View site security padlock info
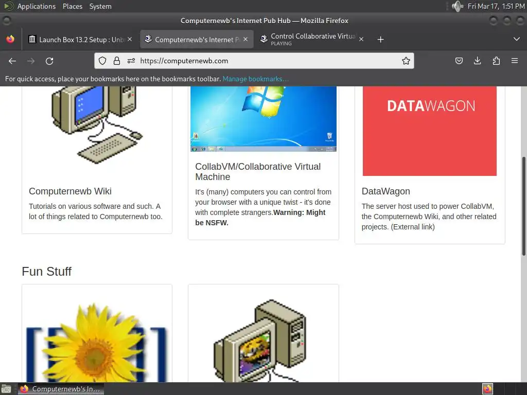This screenshot has height=395, width=527. pos(117,61)
